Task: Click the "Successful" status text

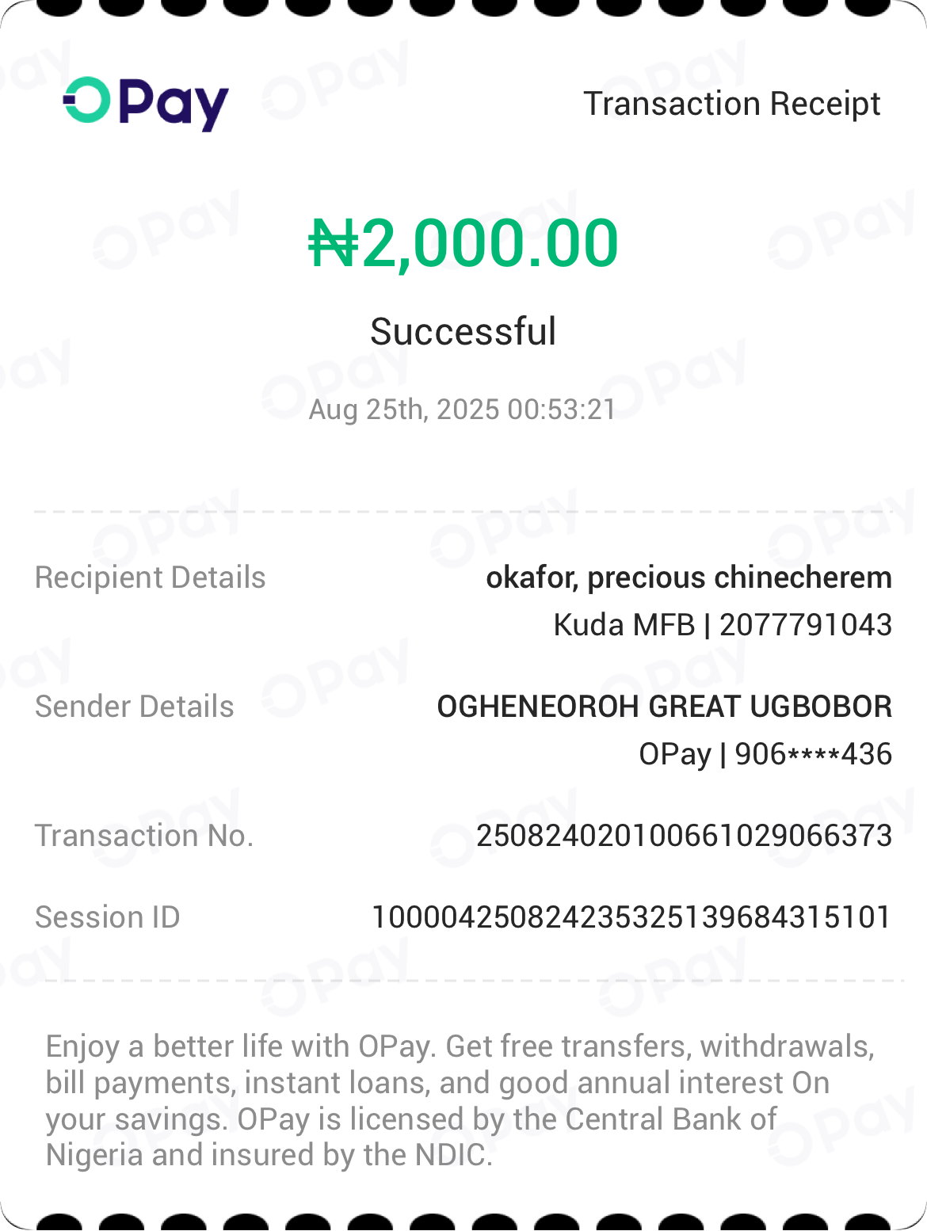Action: pyautogui.click(x=463, y=331)
